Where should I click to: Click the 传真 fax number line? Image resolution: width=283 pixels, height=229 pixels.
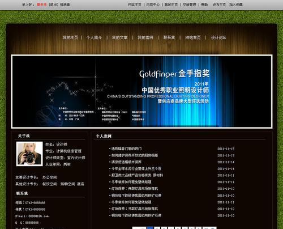pos(31,209)
